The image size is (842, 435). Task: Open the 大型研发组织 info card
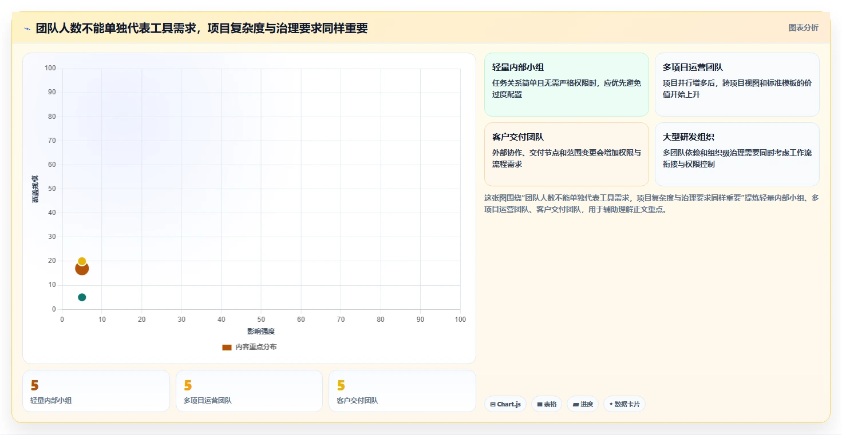click(x=737, y=154)
